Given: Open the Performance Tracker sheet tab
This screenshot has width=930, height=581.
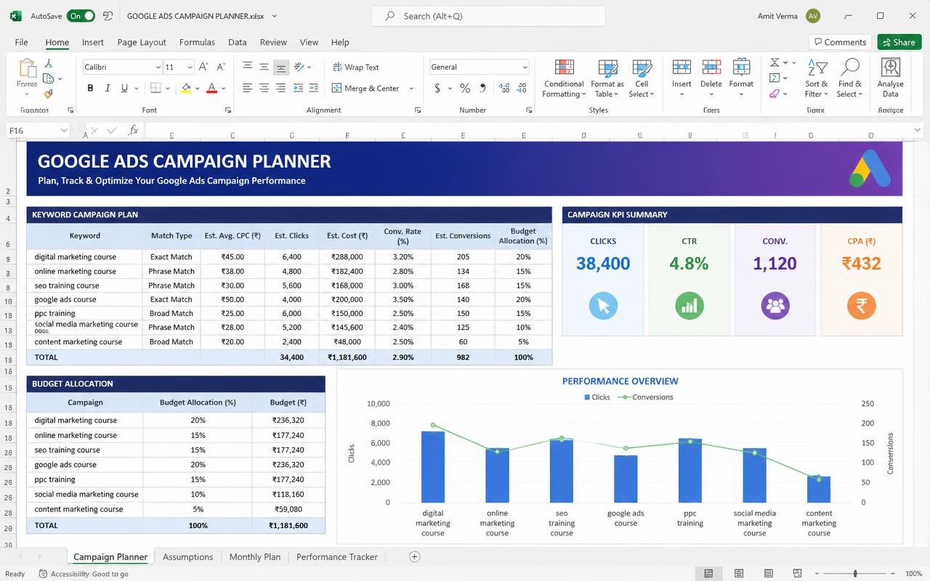Looking at the screenshot, I should point(337,557).
